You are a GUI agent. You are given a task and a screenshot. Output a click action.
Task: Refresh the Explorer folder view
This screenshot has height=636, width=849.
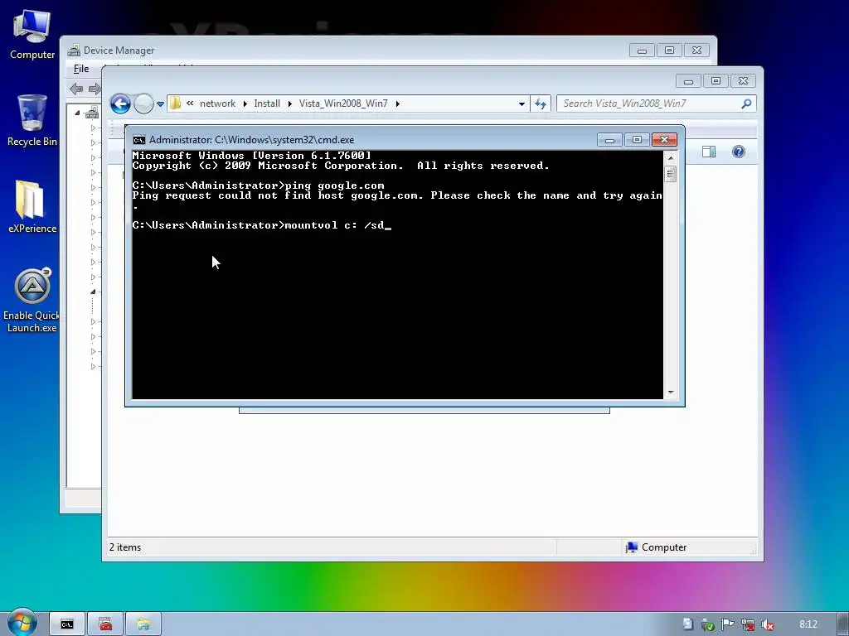541,104
